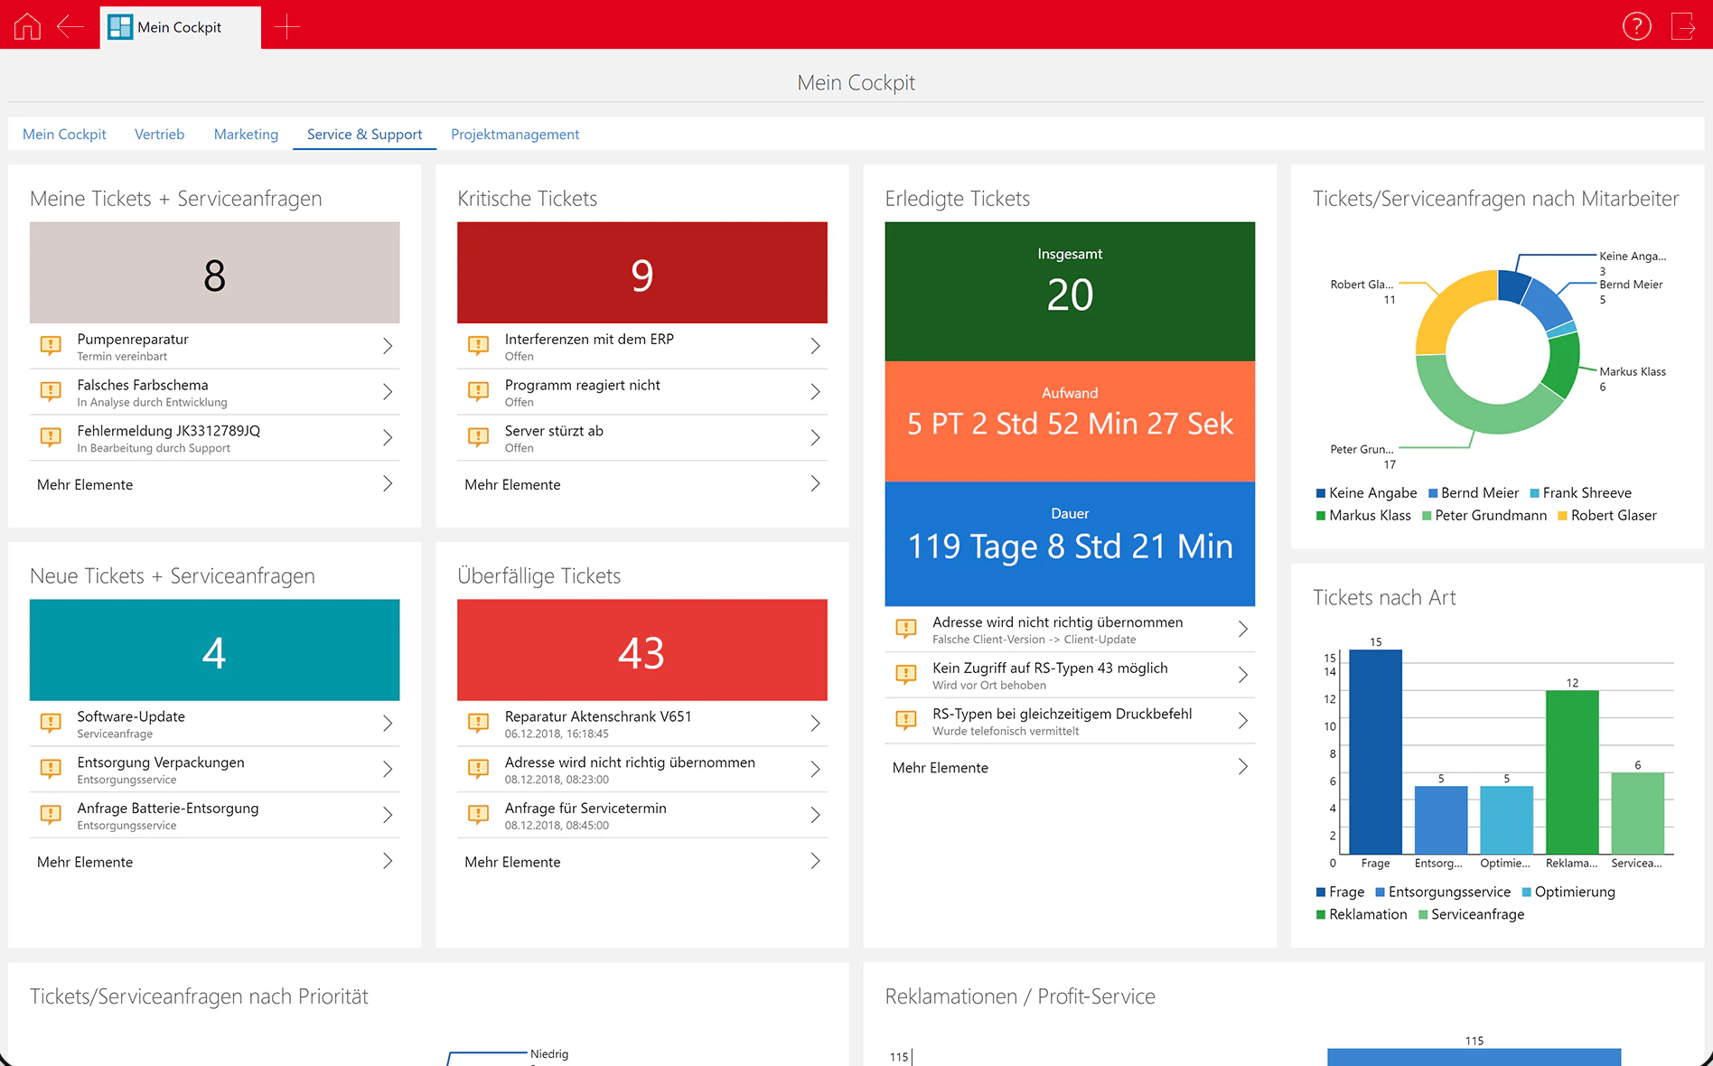Open Programm reagiert nicht ticket row
The height and width of the screenshot is (1066, 1713).
(x=641, y=392)
